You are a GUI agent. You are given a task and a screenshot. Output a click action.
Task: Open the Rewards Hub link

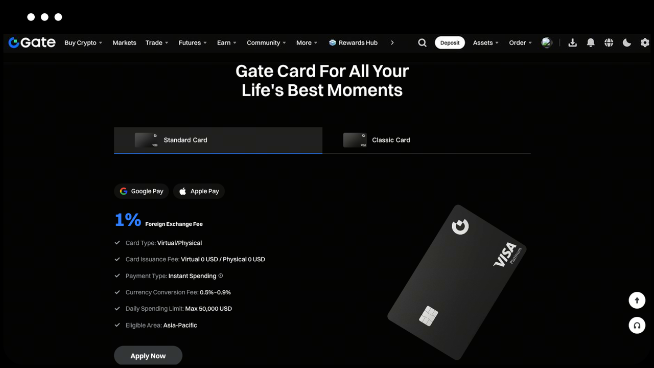[353, 43]
